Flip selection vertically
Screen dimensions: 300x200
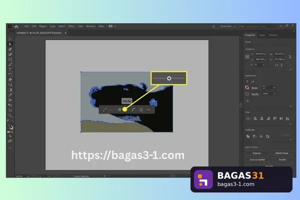click(x=281, y=65)
